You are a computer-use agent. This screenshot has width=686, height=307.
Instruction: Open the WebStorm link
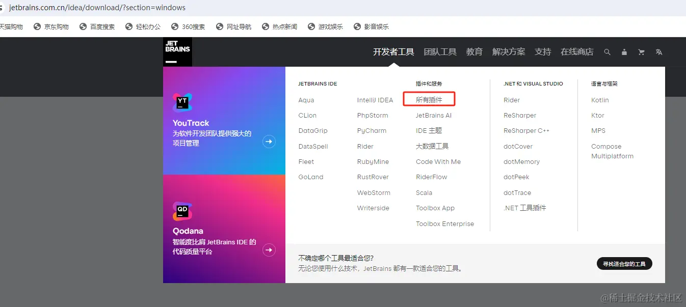(x=374, y=192)
